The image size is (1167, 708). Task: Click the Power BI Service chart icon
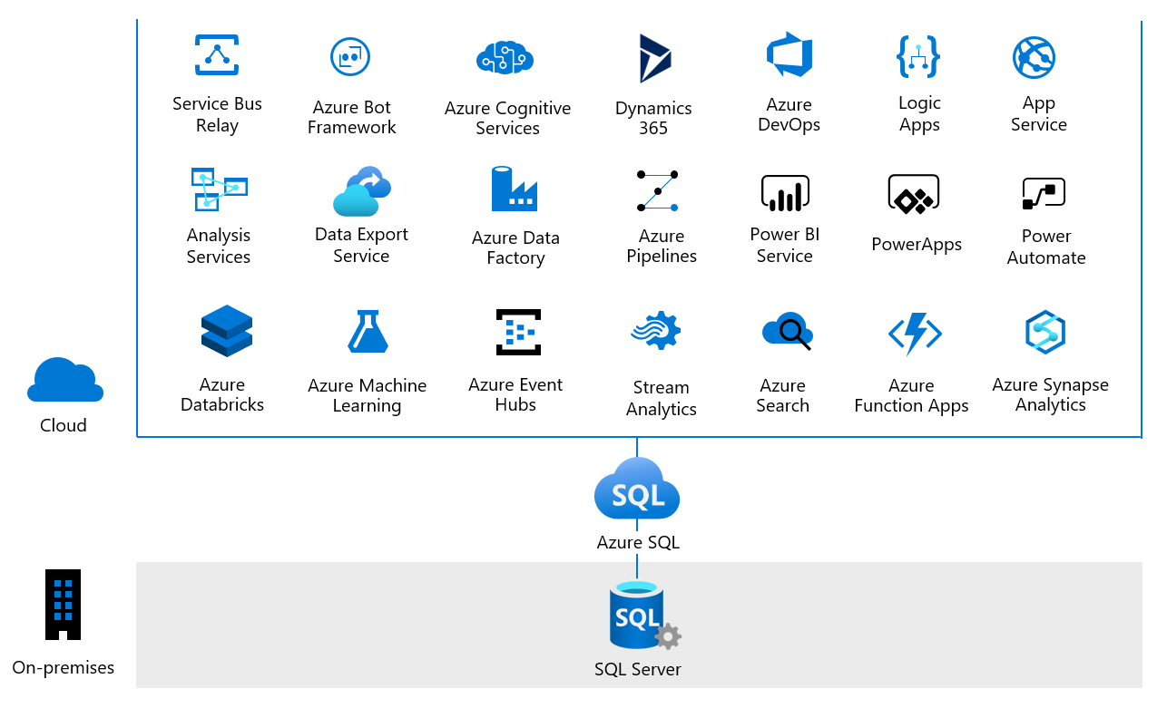tap(785, 192)
